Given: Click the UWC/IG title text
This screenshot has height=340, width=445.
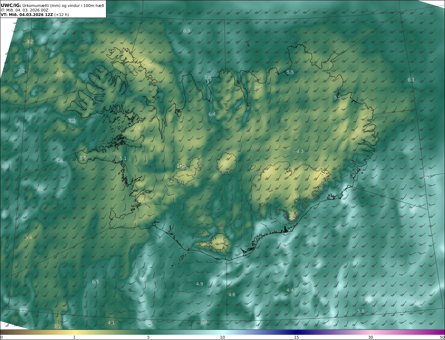Looking at the screenshot, I should point(11,5).
